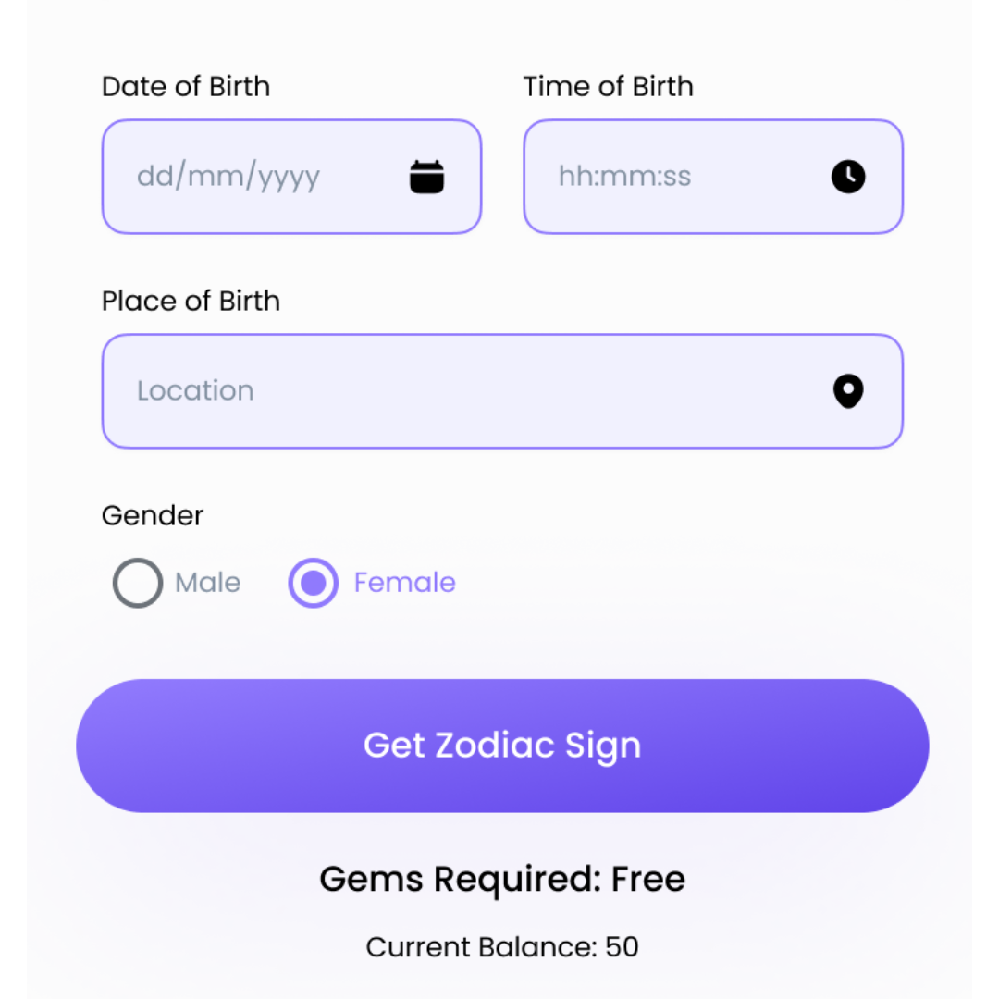Click the word Free after Gems Required
Image resolution: width=999 pixels, height=999 pixels.
coord(648,879)
